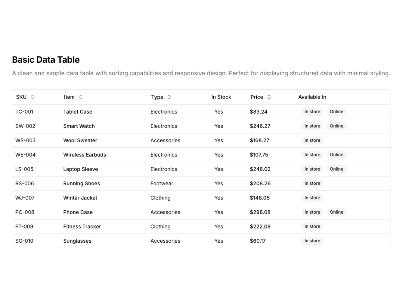The height and width of the screenshot is (302, 402).
Task: Click the Yes value for Winter Jacket
Action: [219, 198]
